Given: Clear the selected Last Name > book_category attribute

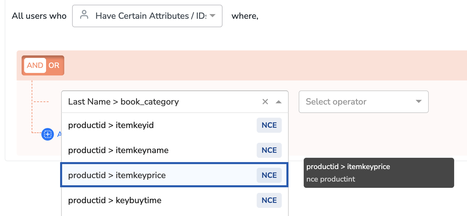Looking at the screenshot, I should [x=265, y=102].
